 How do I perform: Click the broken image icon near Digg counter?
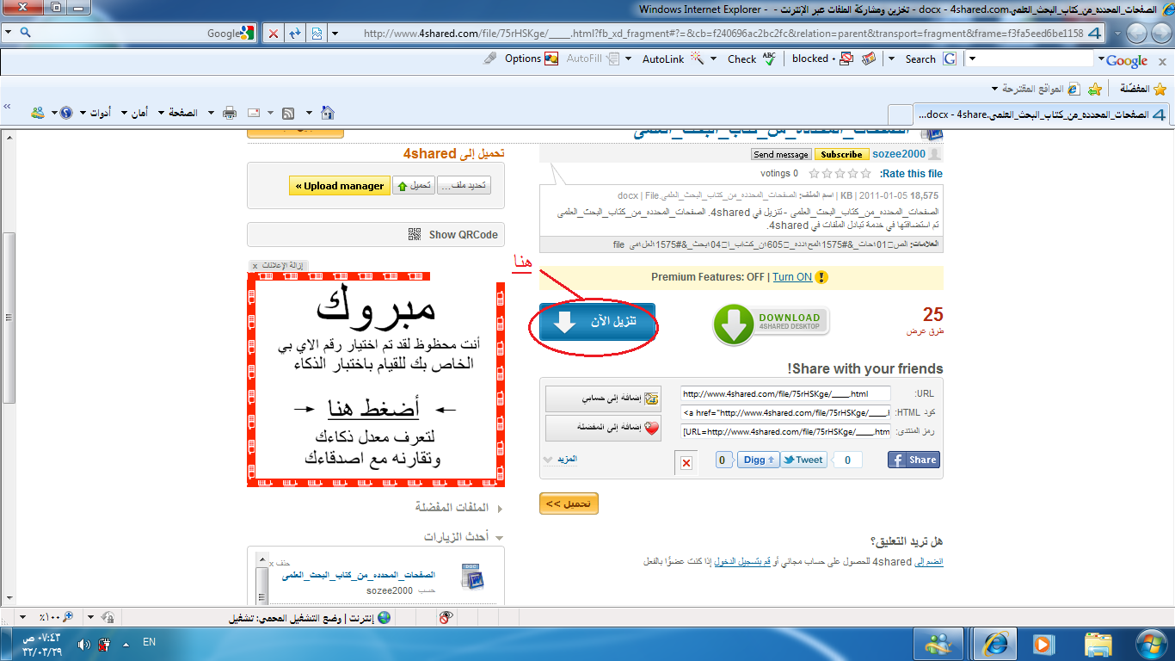click(686, 463)
